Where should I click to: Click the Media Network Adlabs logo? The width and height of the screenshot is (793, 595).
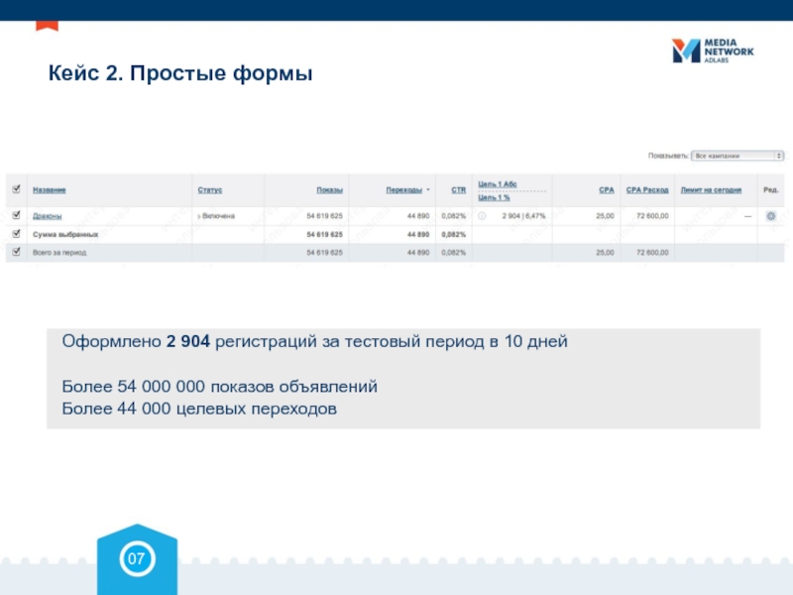pos(713,51)
